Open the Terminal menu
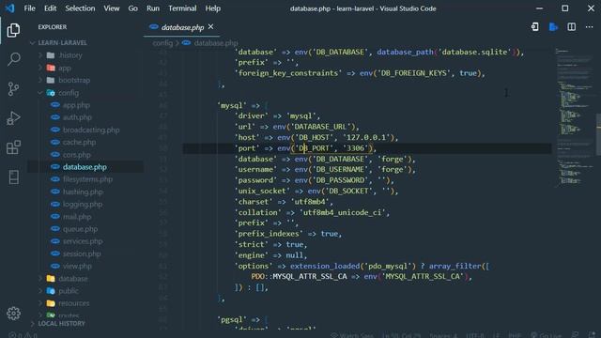Image resolution: width=601 pixels, height=338 pixels. click(182, 8)
